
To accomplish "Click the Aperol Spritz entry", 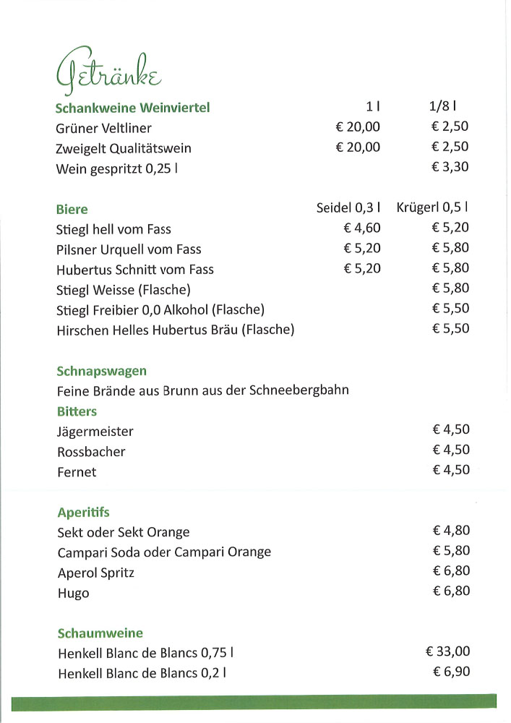I will coord(95,573).
